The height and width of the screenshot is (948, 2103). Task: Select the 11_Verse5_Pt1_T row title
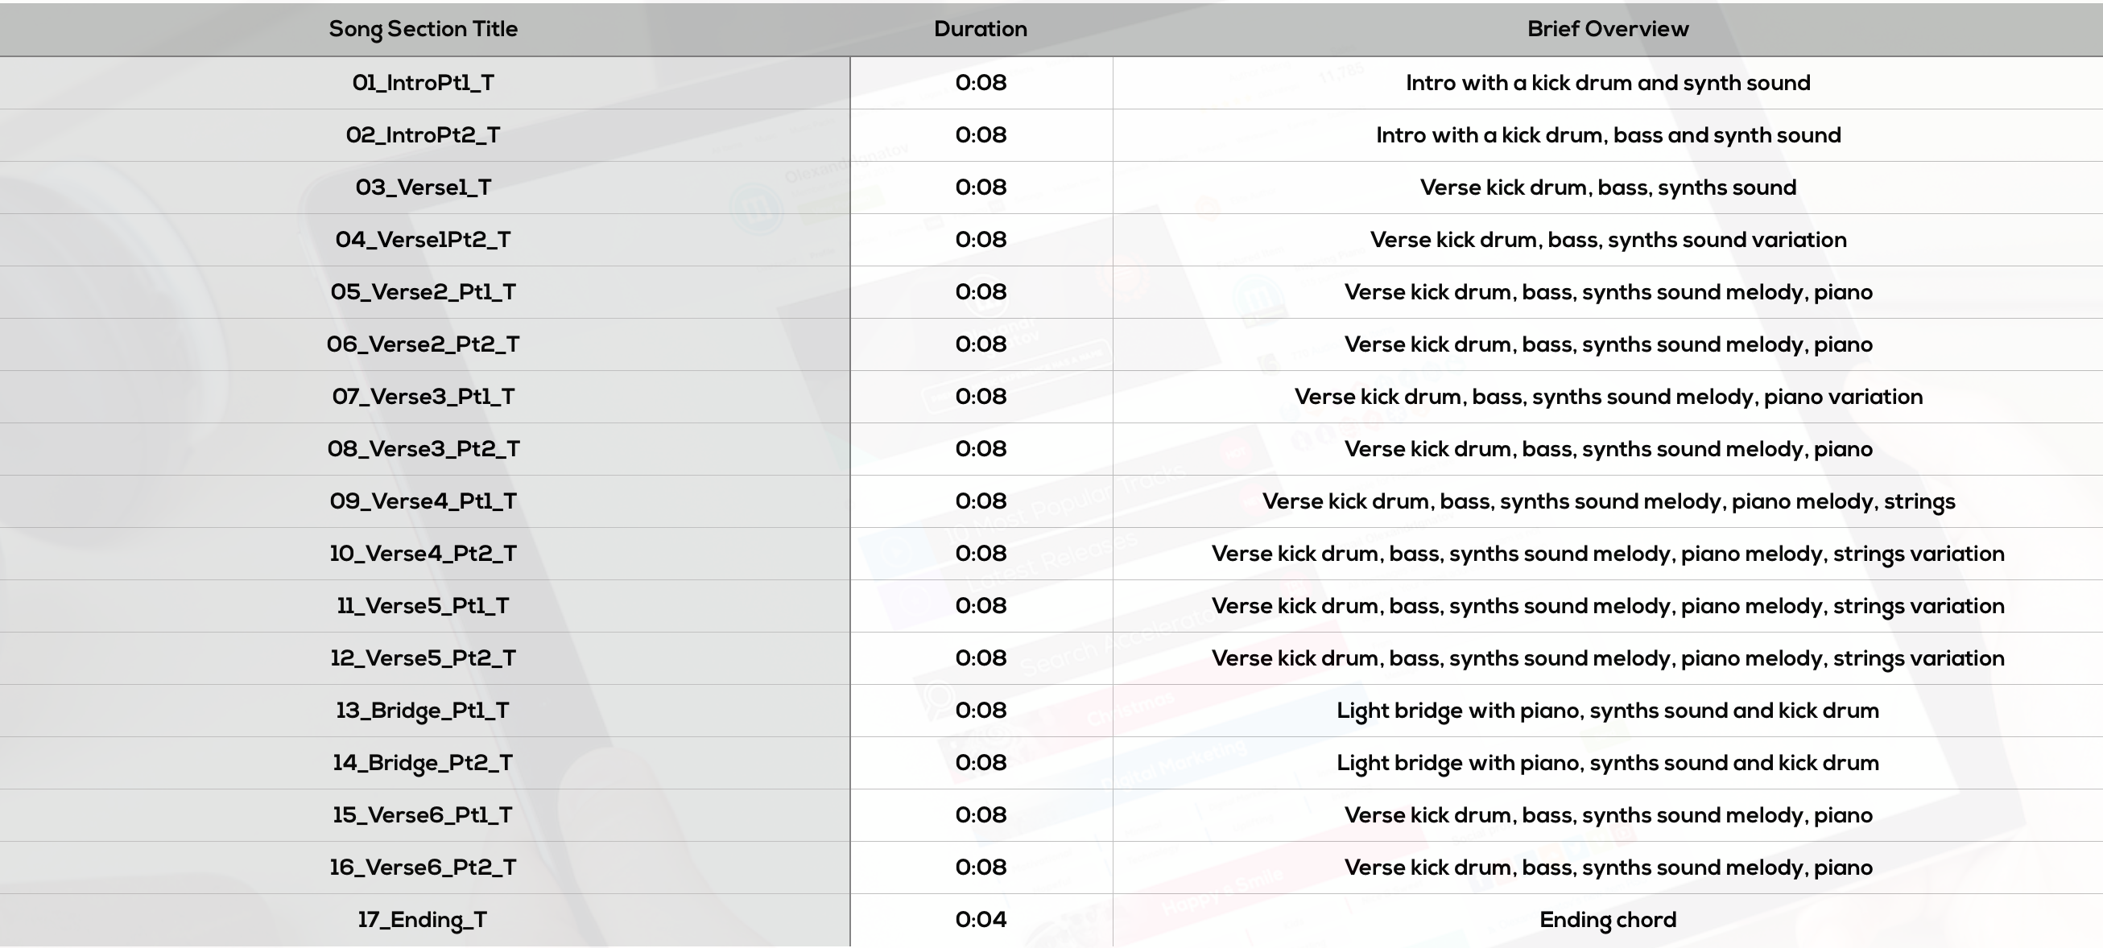pyautogui.click(x=423, y=604)
